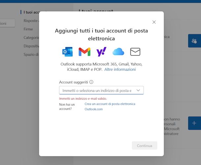Click the 'Immetti un indirizzo e-mail valido.' error text
201x165 pixels.
click(x=83, y=98)
